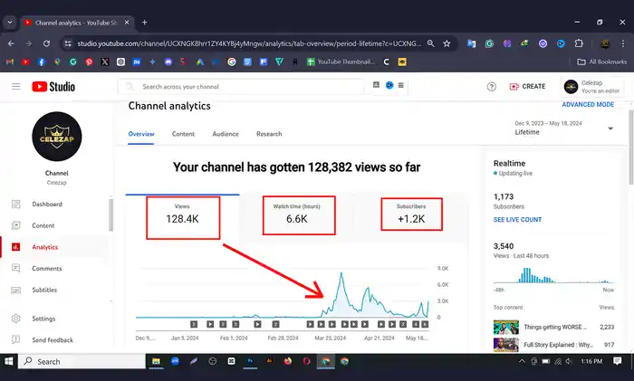Open Comments in the sidebar
The image size is (634, 381).
click(46, 268)
